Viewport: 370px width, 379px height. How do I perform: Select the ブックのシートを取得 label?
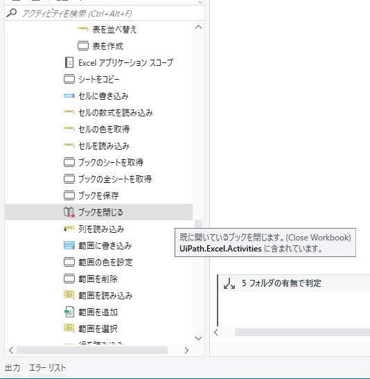[x=111, y=162]
